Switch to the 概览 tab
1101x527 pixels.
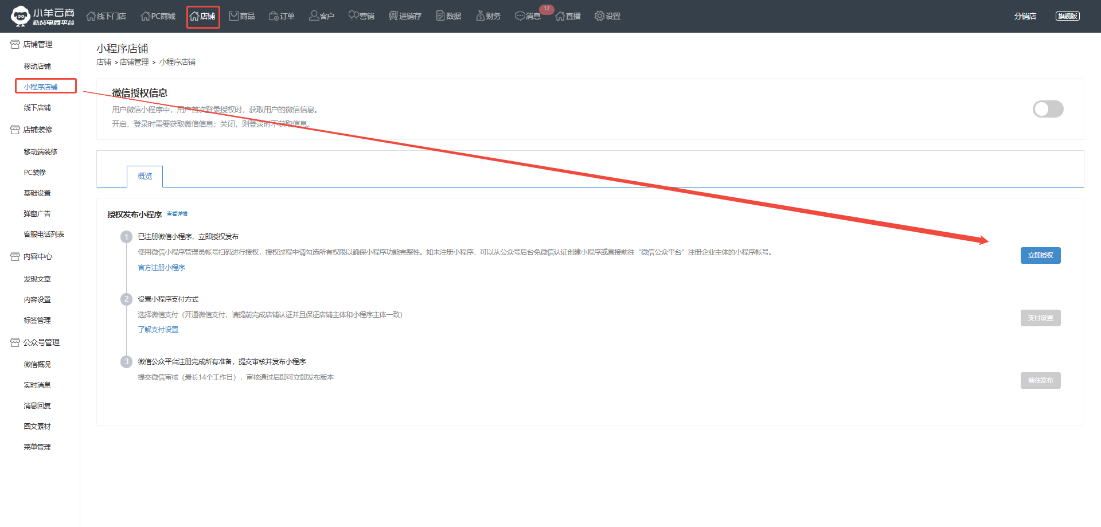pos(145,176)
